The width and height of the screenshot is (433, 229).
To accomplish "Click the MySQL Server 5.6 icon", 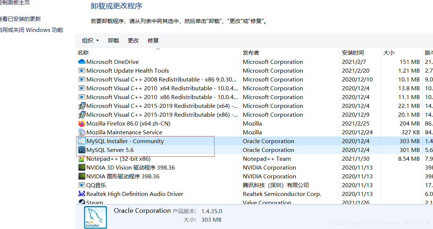I will click(82, 150).
